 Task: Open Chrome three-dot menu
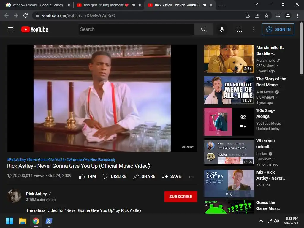point(297,15)
